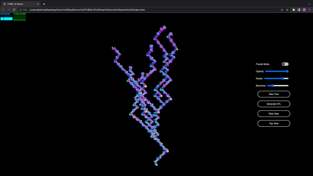313x176 pixels.
Task: Open the browser side panel icon
Action: coord(298,9)
